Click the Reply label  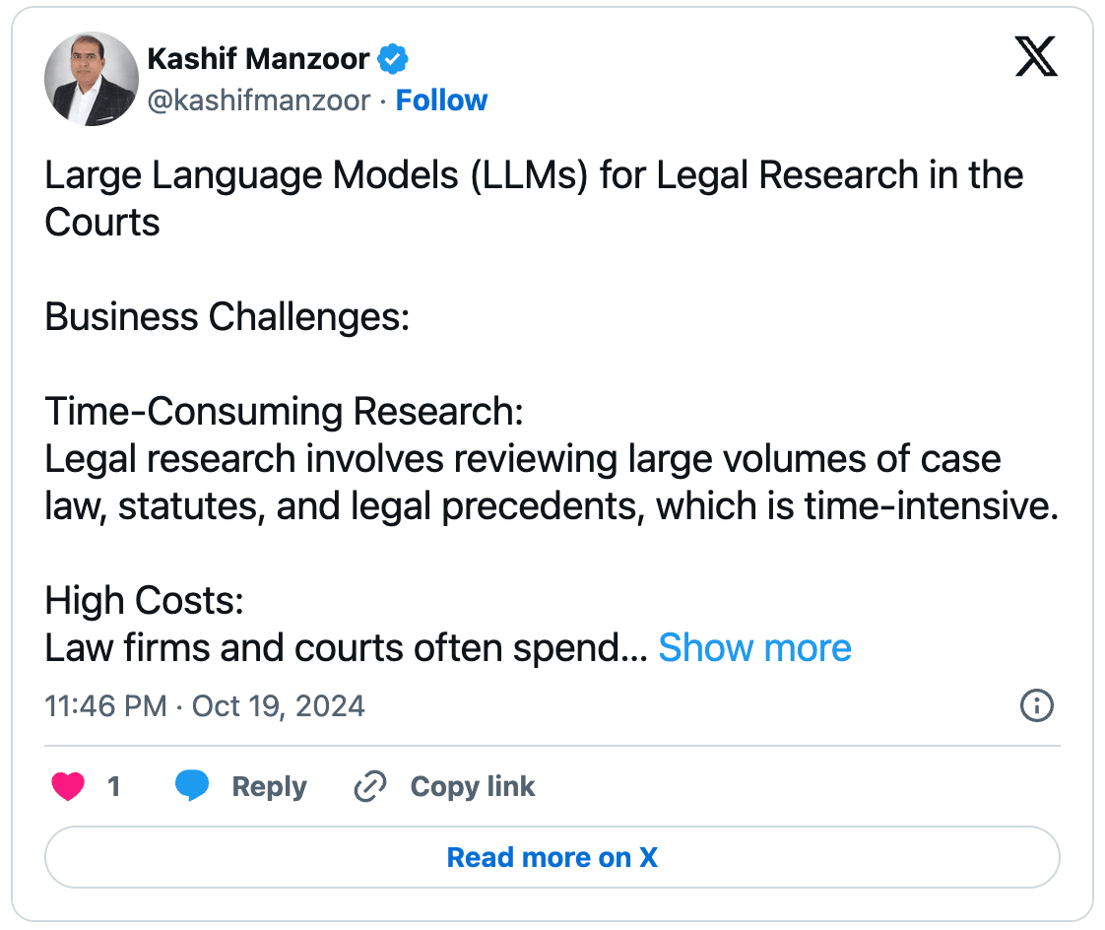point(269,786)
